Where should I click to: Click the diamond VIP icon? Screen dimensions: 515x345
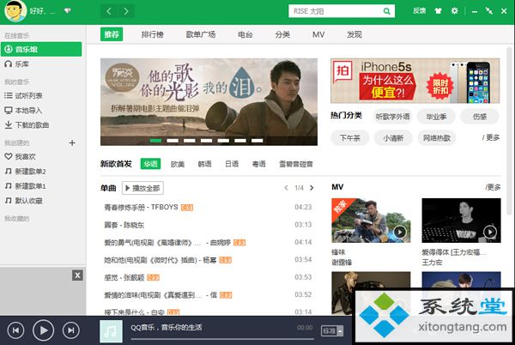(68, 11)
